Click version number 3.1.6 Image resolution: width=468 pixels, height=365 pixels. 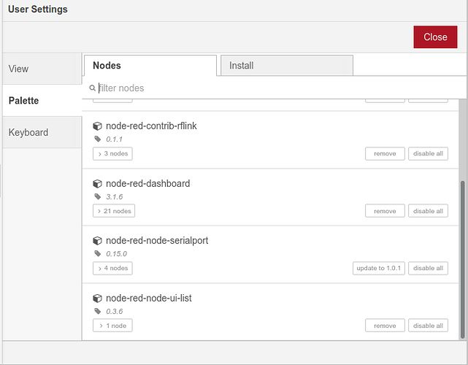tap(115, 196)
